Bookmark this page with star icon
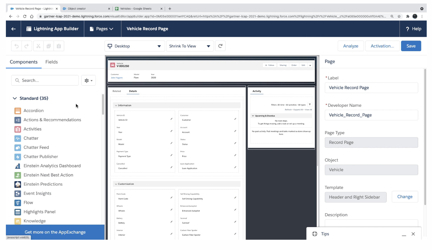 [399, 16]
